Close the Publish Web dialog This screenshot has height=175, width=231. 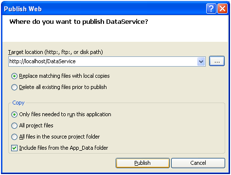tap(222, 9)
